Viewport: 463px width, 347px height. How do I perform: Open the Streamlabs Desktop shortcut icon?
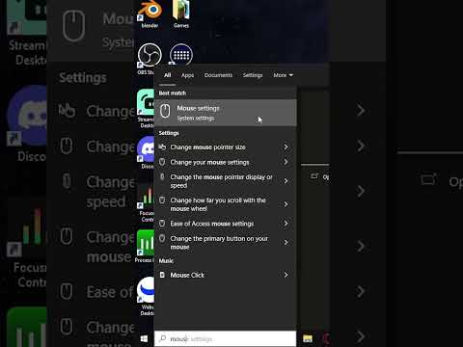(146, 102)
